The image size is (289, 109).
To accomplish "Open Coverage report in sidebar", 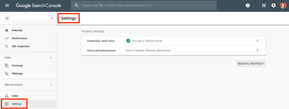I will [x=28, y=66].
